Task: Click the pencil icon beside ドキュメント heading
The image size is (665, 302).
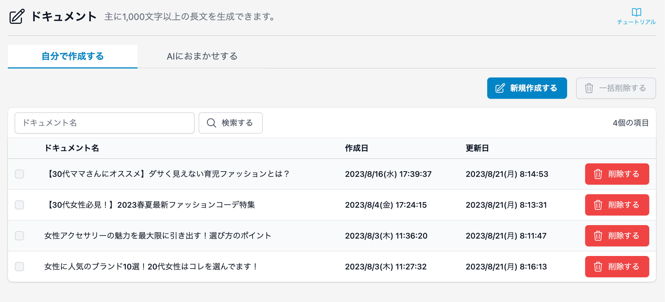Action: point(17,17)
